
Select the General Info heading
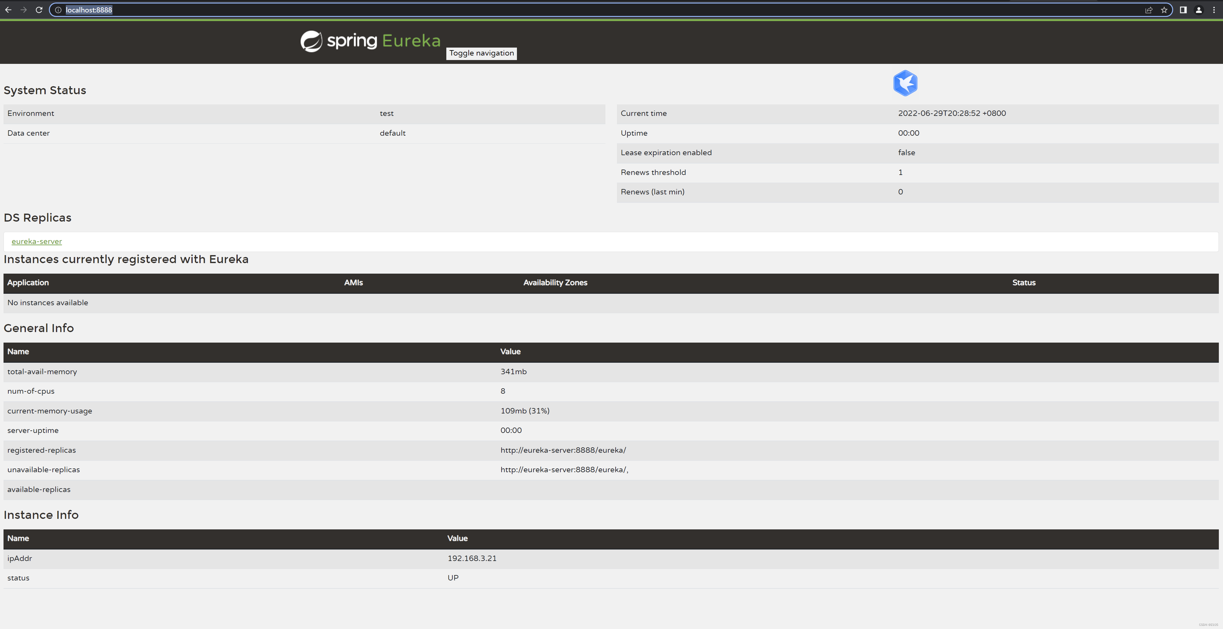click(38, 328)
